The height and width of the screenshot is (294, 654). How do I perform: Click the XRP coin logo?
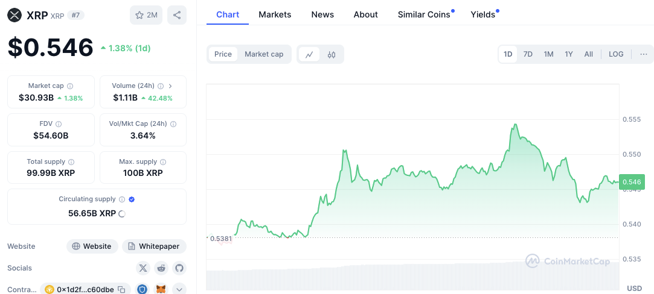point(14,16)
